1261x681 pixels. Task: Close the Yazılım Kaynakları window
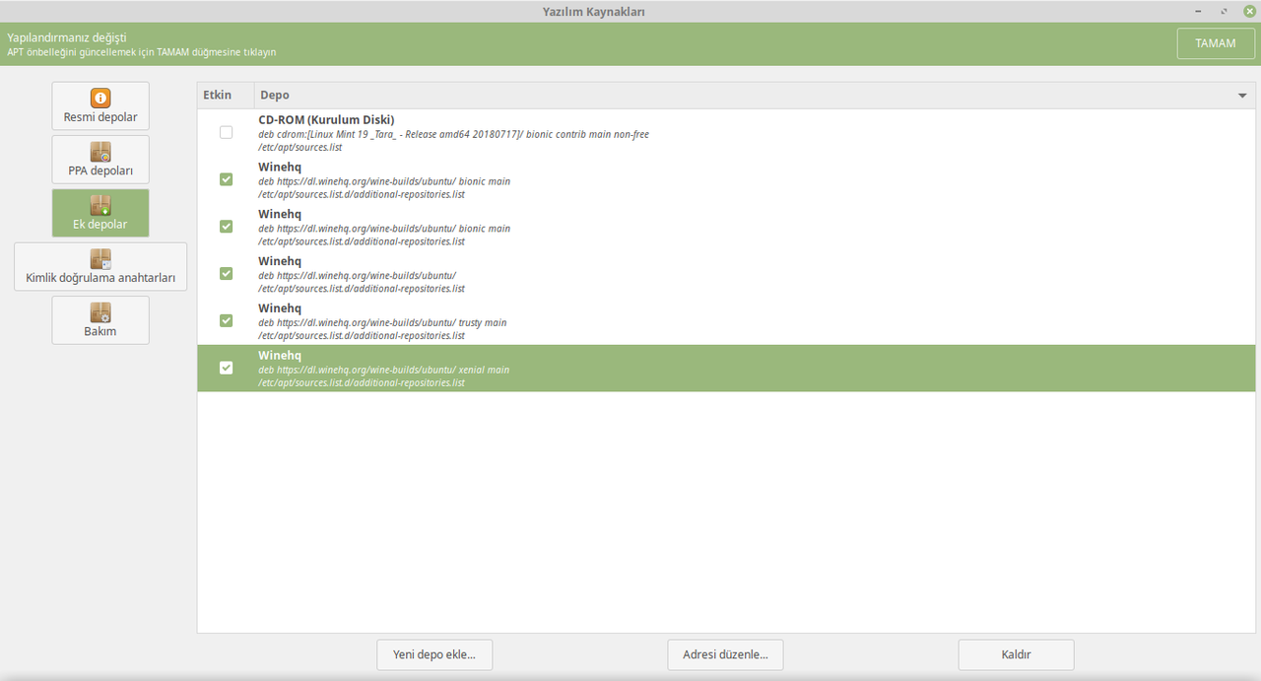(x=1249, y=11)
